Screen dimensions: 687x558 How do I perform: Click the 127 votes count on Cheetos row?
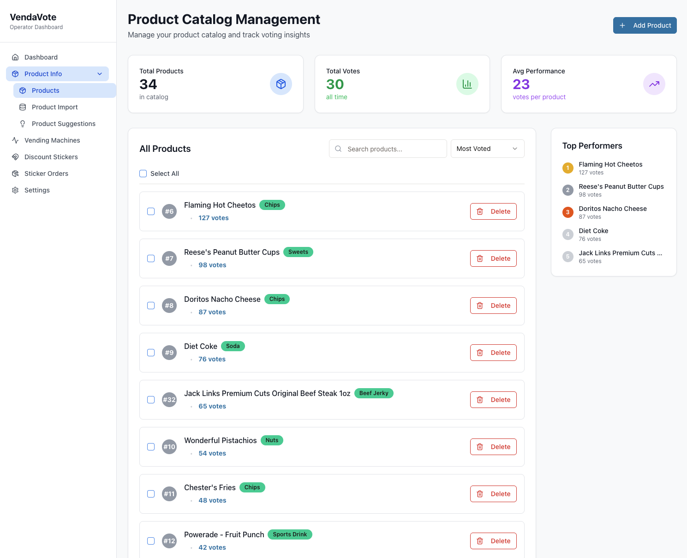(214, 218)
